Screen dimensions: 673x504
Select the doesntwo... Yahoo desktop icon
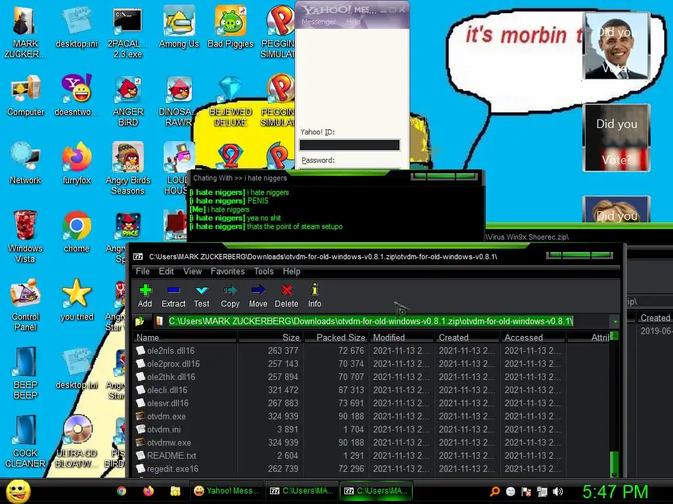(77, 96)
